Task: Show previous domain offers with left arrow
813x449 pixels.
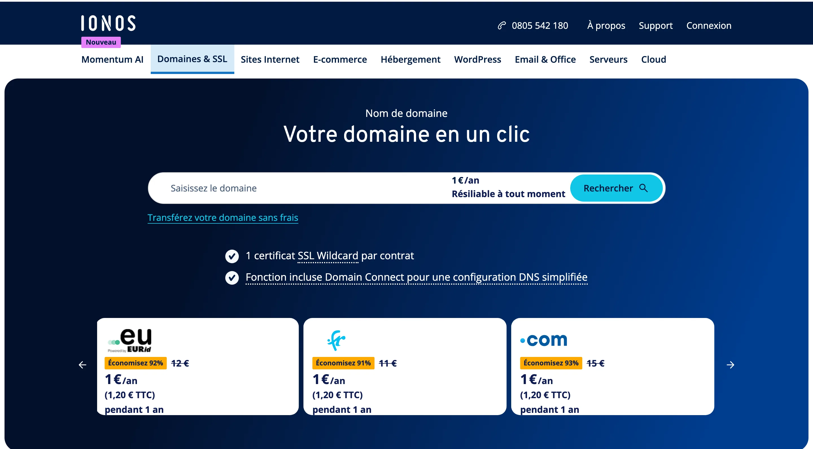Action: [x=82, y=365]
